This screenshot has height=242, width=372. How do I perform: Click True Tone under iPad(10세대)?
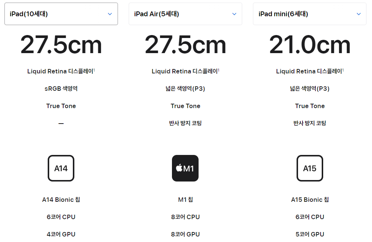pos(61,106)
